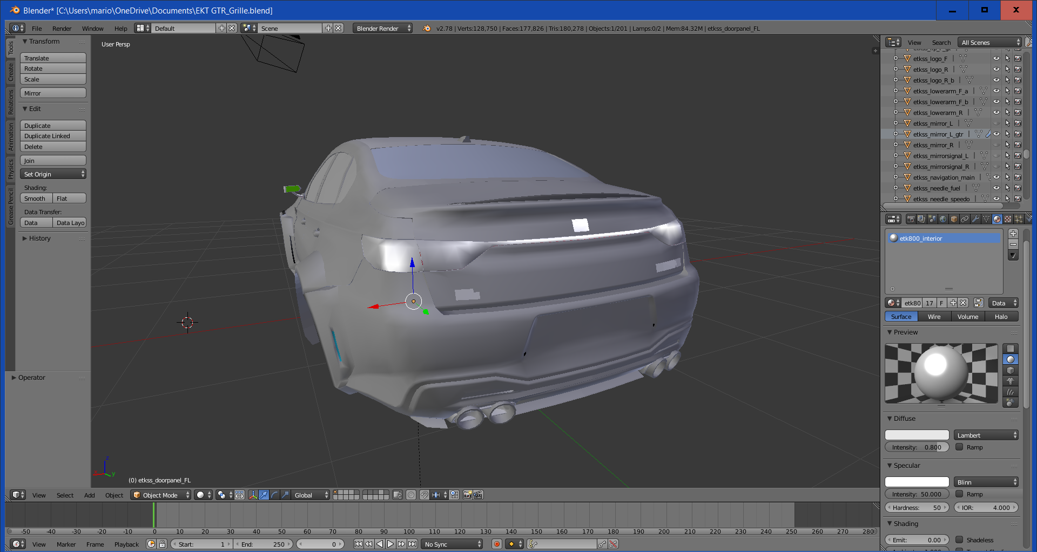This screenshot has width=1037, height=552.
Task: Click the Smooth shading button
Action: [x=36, y=199]
